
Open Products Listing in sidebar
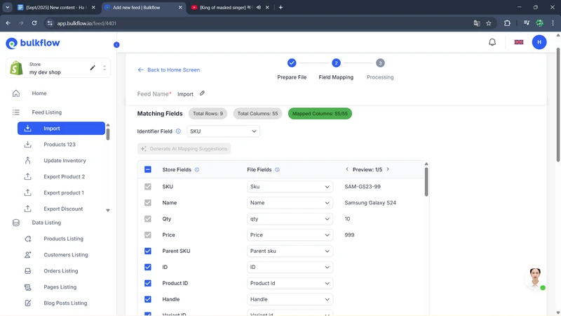[63, 239]
